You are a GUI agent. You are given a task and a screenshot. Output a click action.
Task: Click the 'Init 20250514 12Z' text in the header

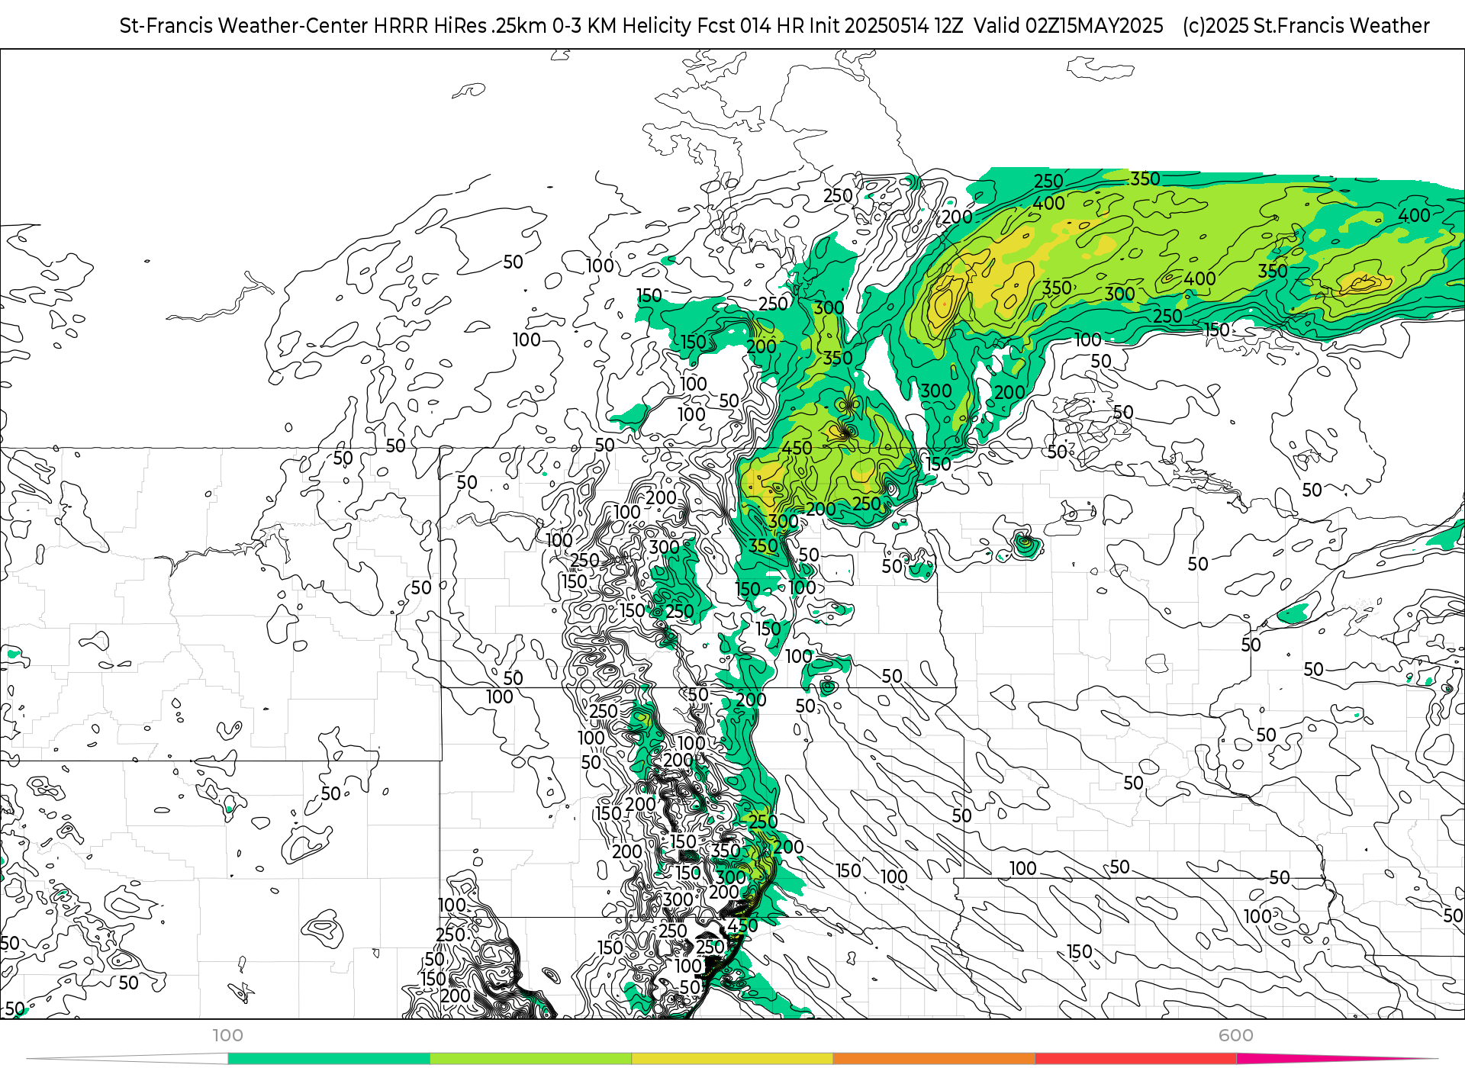click(884, 26)
